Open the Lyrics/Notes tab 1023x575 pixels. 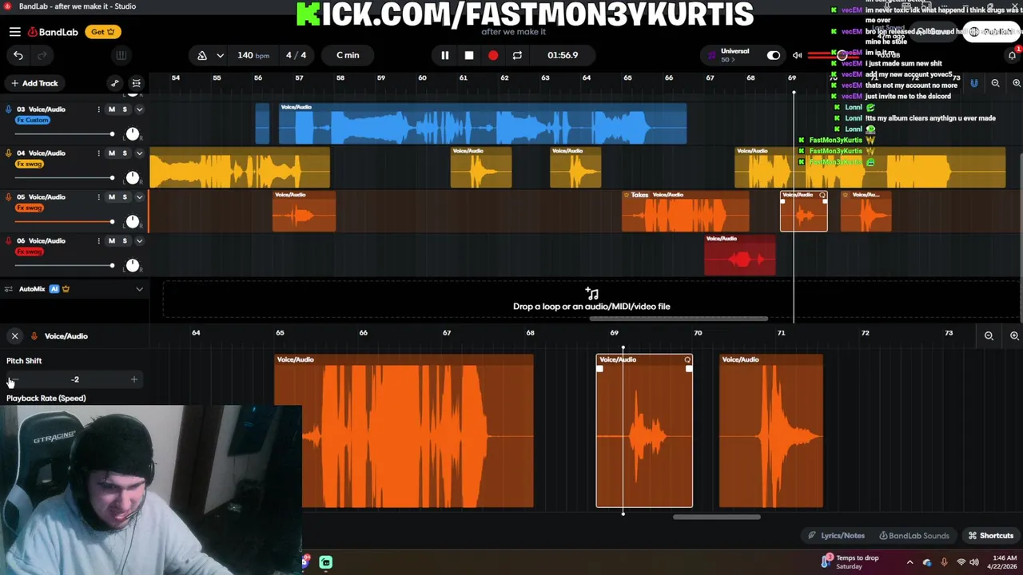point(836,536)
